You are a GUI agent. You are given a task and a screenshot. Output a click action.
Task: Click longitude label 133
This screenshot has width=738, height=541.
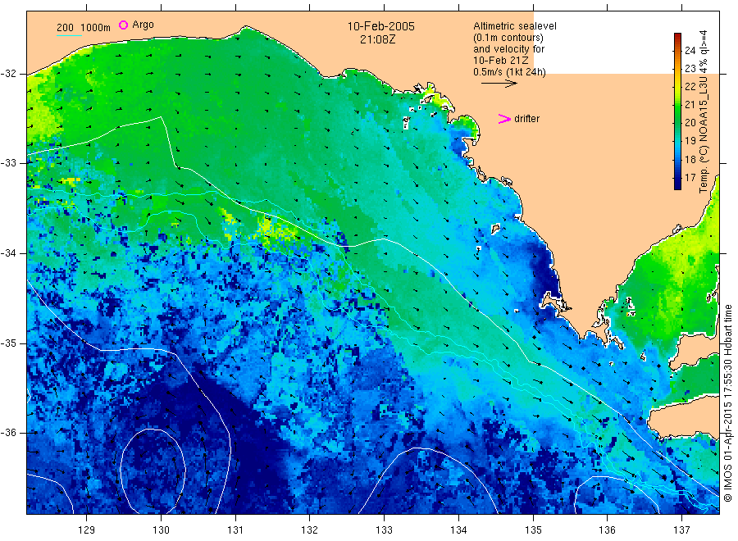click(384, 530)
